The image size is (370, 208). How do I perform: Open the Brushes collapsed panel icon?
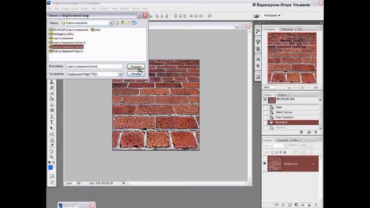258,42
